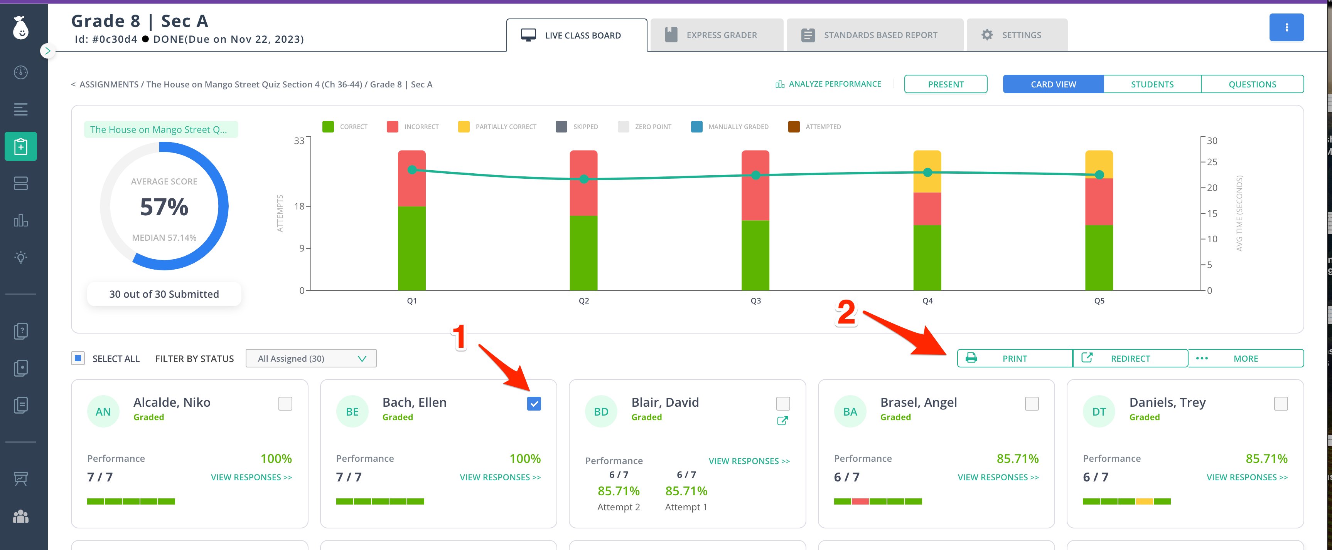Open the highlighted assignments clipboard icon

[21, 146]
